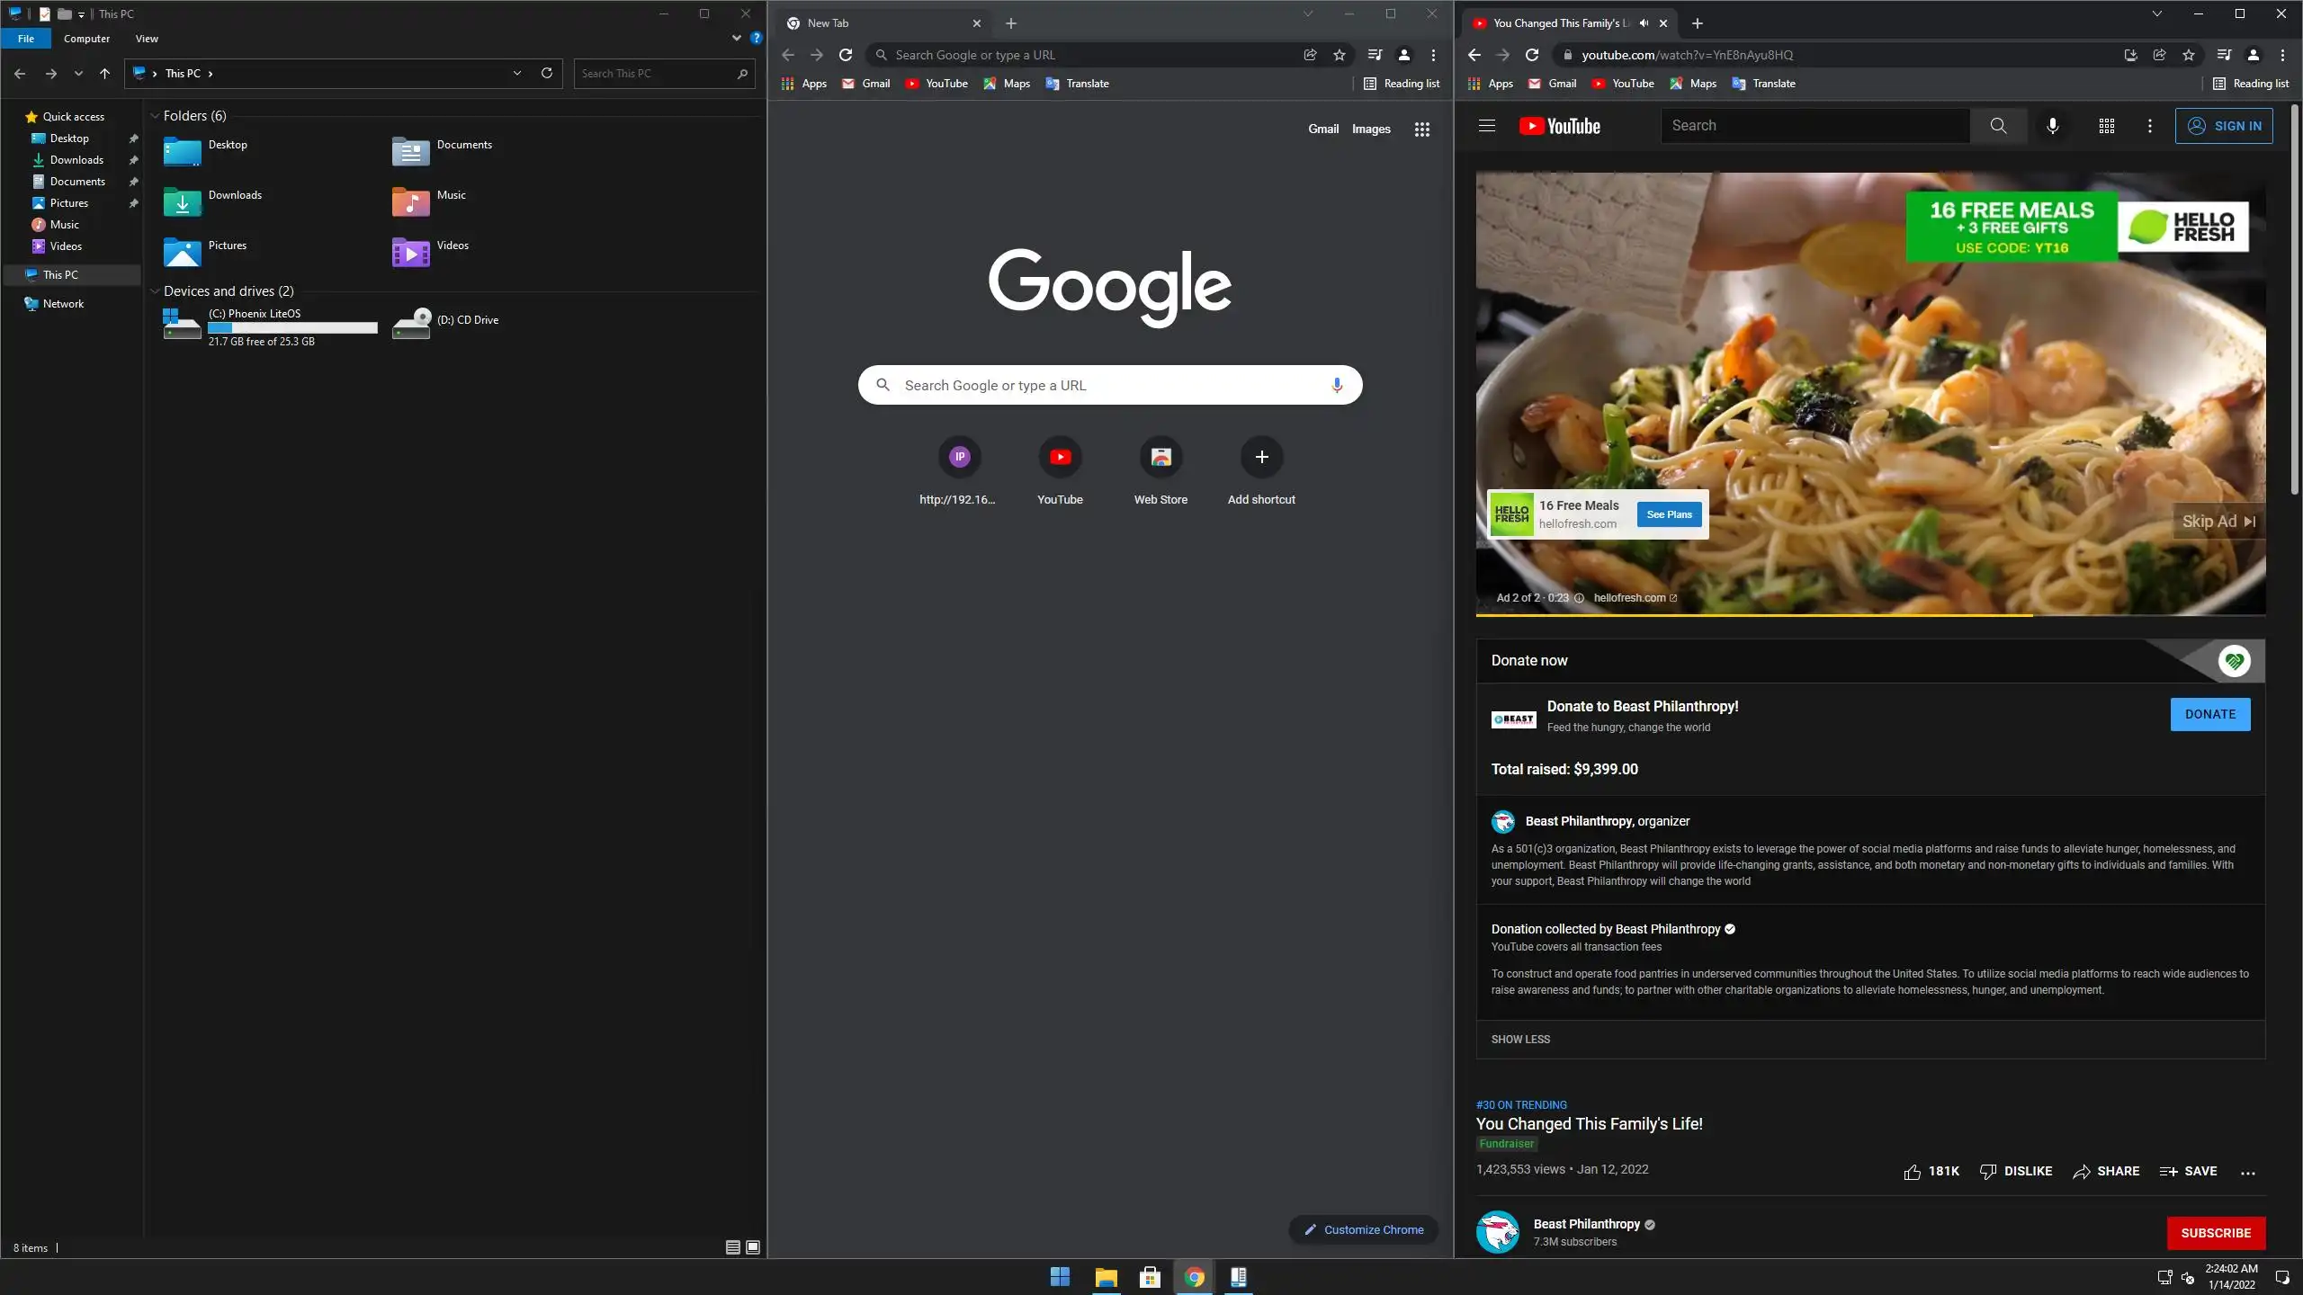Screen dimensions: 2303x1295
Task: Click the yellow ad progress bar
Action: pyautogui.click(x=1754, y=615)
